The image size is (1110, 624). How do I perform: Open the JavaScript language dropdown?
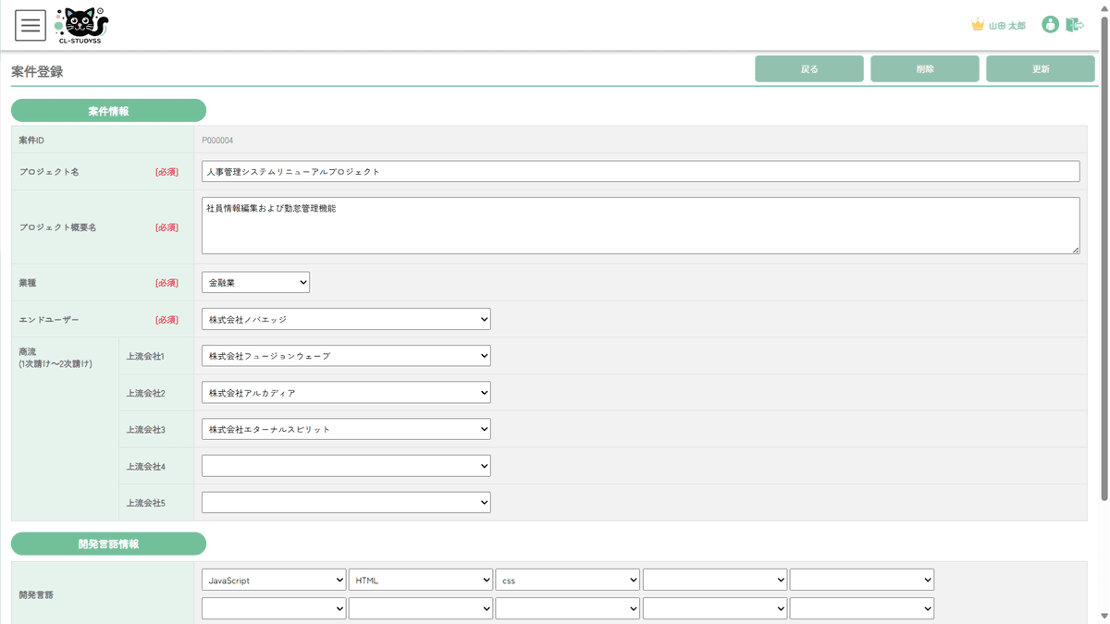(274, 581)
